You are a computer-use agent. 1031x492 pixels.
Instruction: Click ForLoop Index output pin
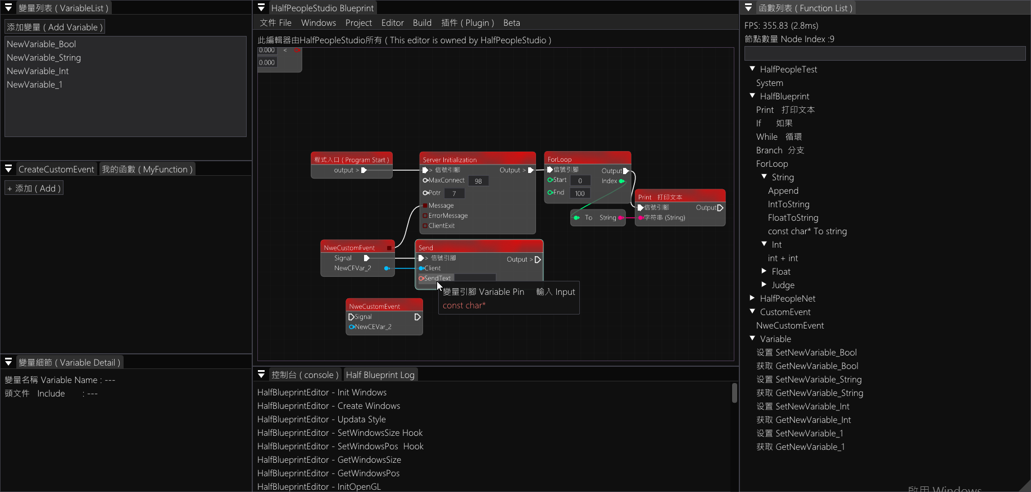tap(621, 181)
